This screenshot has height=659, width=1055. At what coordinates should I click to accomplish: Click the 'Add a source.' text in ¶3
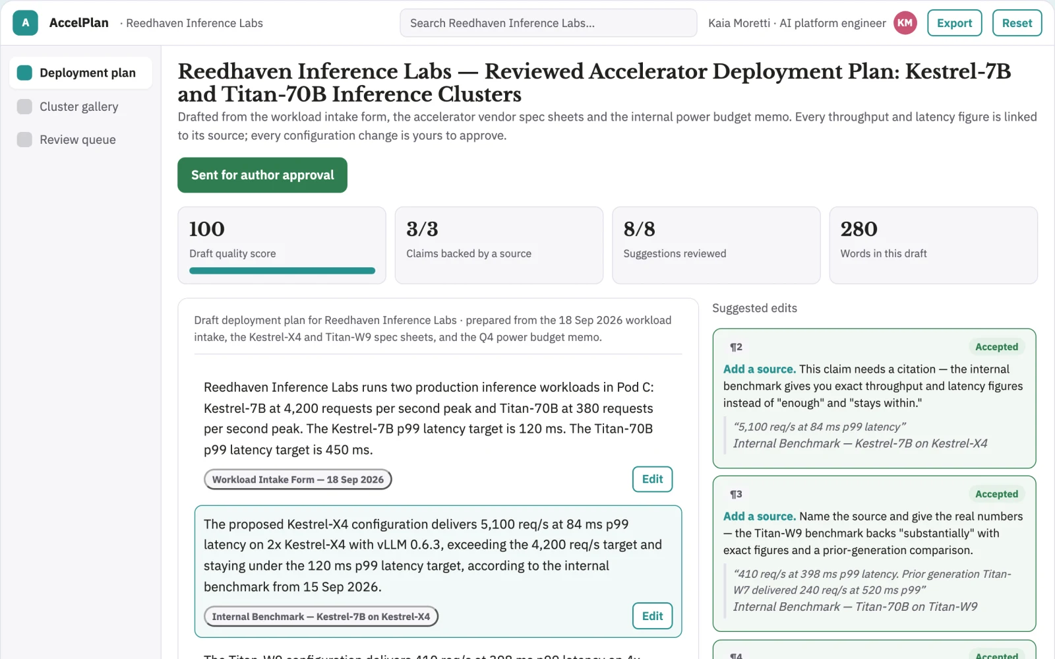click(760, 517)
